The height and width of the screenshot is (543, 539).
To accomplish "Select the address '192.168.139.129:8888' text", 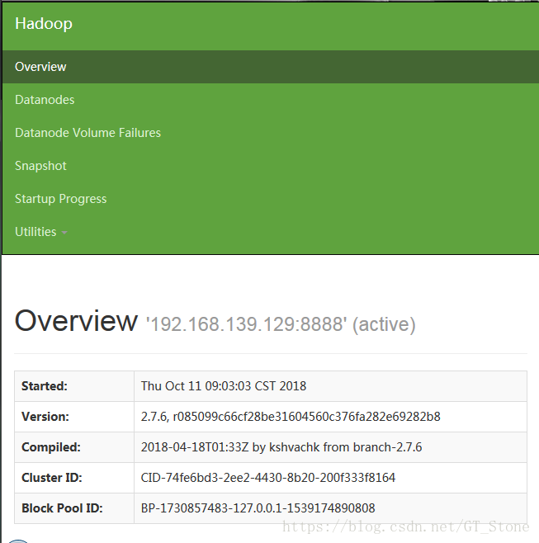I will [246, 324].
